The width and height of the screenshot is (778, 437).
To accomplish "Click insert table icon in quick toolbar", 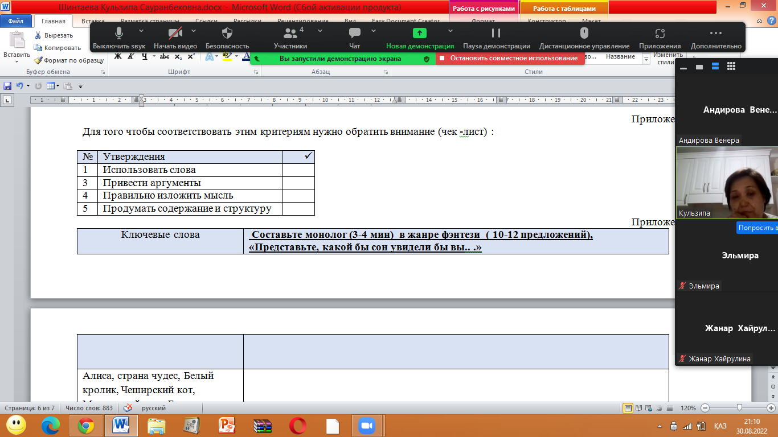I will (x=51, y=86).
